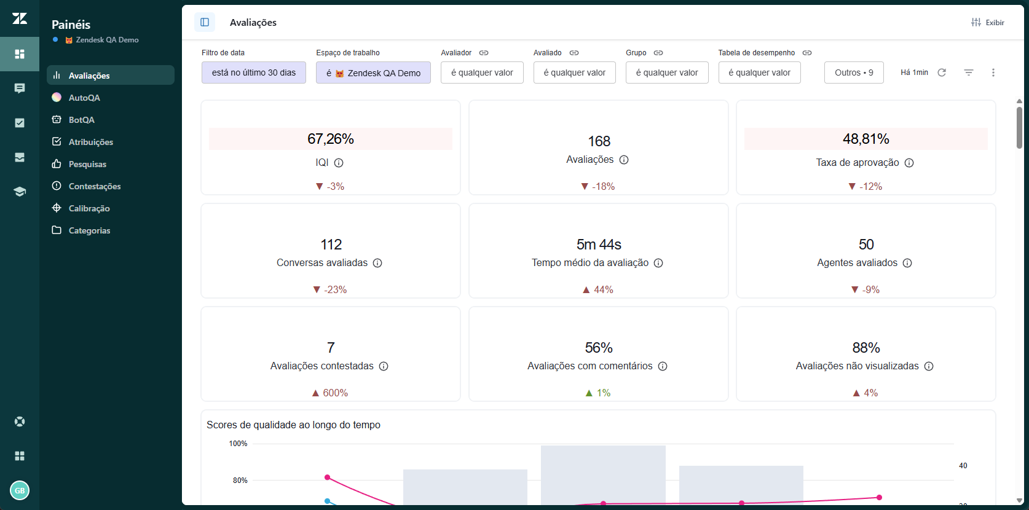Screen dimensions: 1029x510
Task: Click the 5m 44s average time value
Action: (x=599, y=245)
